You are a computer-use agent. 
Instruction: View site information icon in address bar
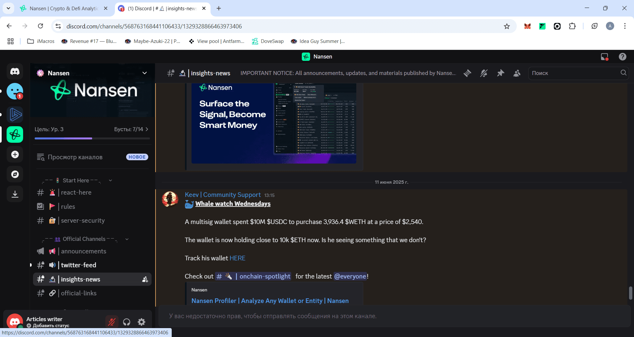click(58, 26)
